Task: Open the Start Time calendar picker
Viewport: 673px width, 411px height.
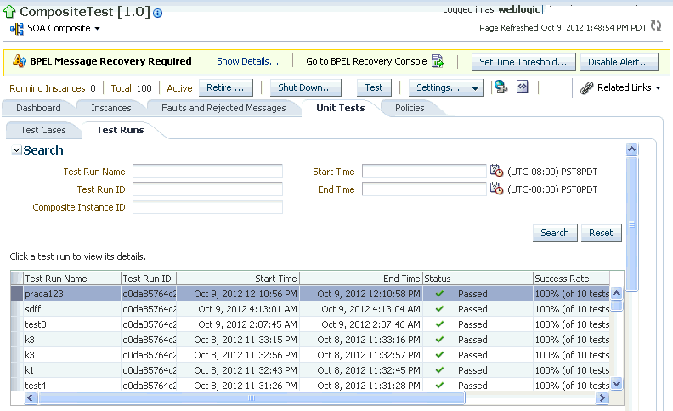Action: pos(496,171)
